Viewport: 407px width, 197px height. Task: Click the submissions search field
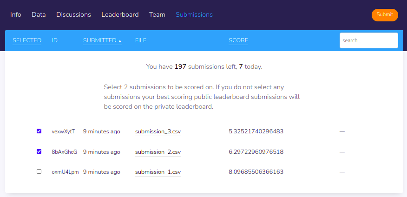click(368, 40)
